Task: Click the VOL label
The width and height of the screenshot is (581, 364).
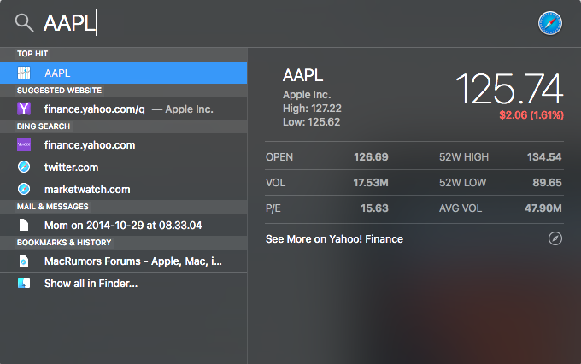Action: click(275, 182)
